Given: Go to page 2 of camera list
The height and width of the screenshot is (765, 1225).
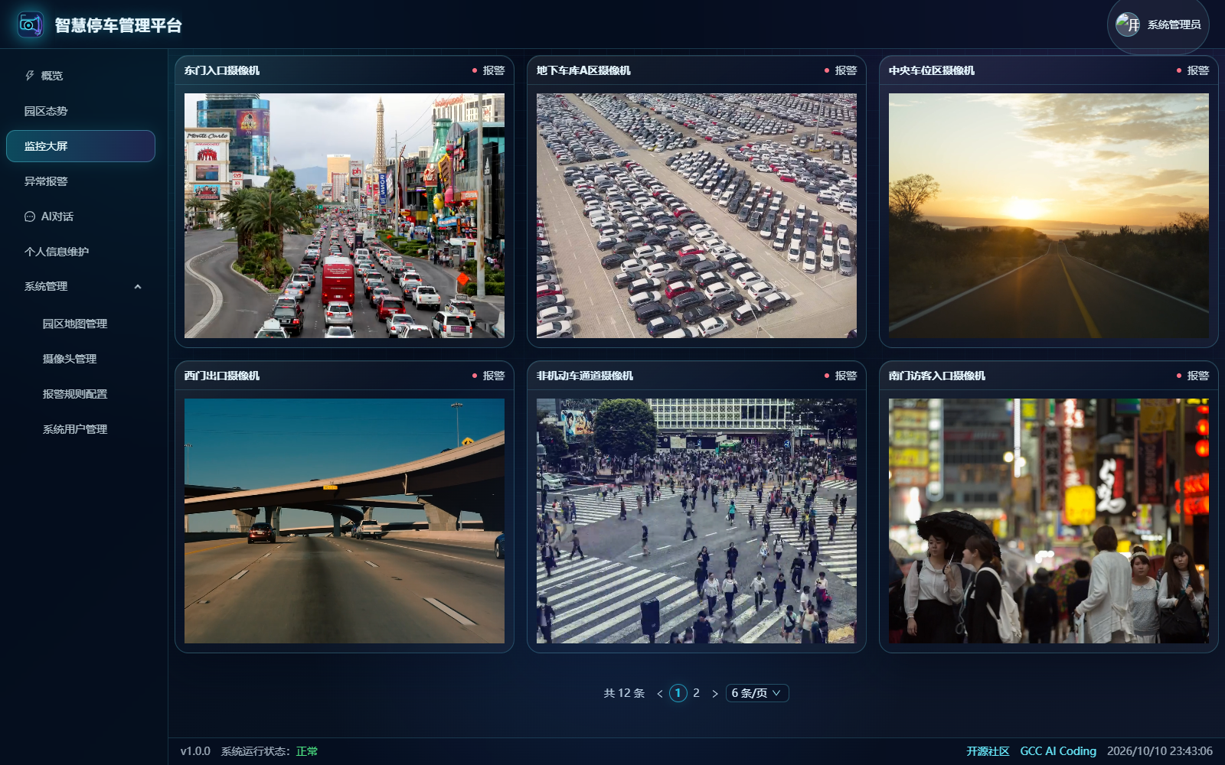Looking at the screenshot, I should click(696, 693).
